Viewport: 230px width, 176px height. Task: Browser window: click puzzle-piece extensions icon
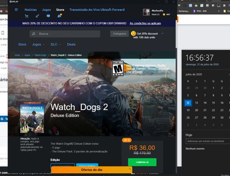click(x=224, y=6)
